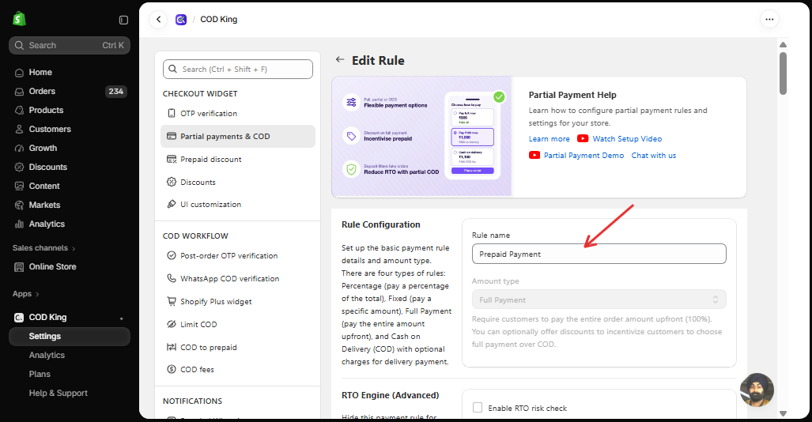Screen dimensions: 812x422
Task: Open the three-dot more actions menu
Action: 769,20
